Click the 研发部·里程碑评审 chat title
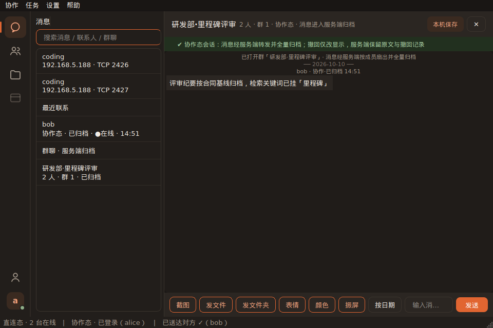493x328 pixels. click(x=204, y=25)
